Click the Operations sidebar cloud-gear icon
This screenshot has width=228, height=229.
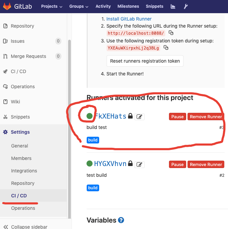[5, 87]
